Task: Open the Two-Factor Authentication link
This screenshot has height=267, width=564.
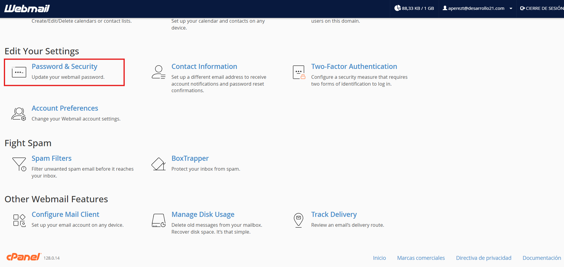Action: [x=354, y=67]
